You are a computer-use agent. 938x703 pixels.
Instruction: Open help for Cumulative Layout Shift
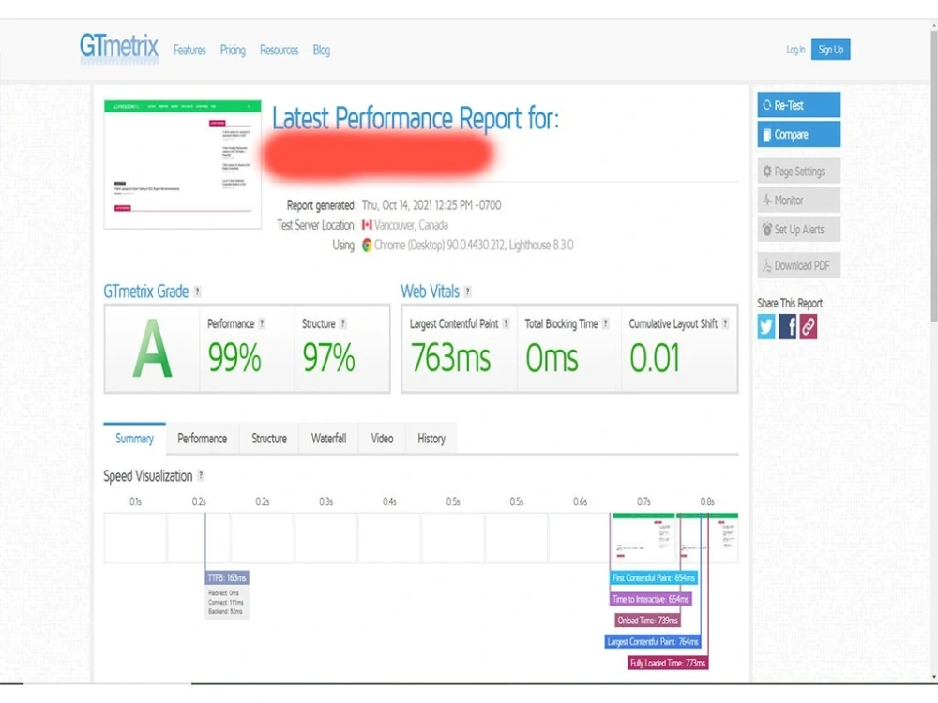(x=725, y=323)
